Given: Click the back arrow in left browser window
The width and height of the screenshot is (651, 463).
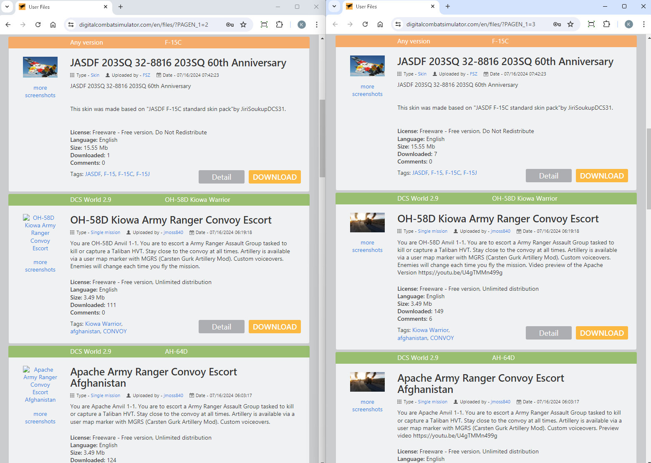Looking at the screenshot, I should click(8, 25).
